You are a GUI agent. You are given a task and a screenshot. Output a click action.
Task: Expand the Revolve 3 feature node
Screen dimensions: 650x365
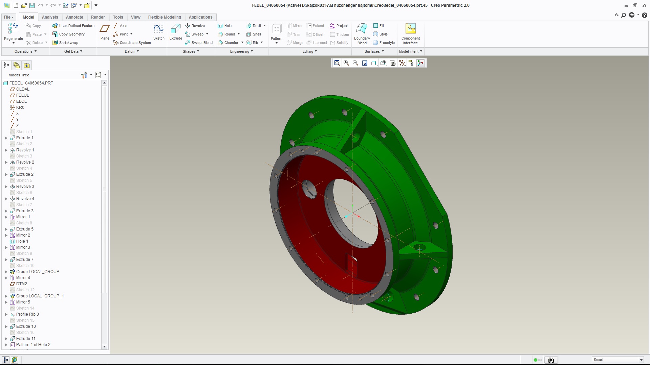pos(6,187)
